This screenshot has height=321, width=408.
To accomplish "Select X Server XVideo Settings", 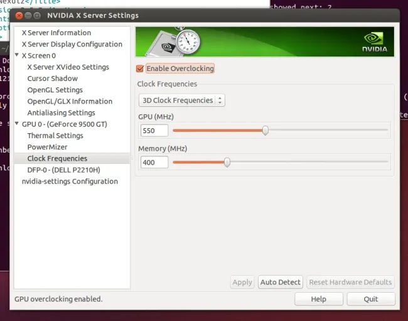I will coord(68,67).
